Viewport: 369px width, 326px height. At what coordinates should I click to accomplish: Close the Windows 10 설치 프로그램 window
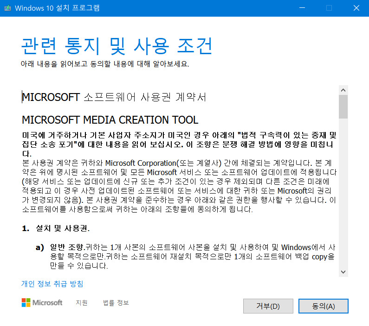[356, 8]
